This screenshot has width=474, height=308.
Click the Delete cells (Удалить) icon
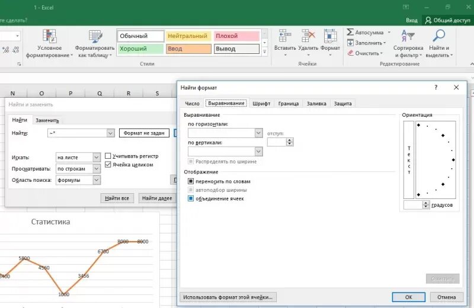tap(308, 36)
